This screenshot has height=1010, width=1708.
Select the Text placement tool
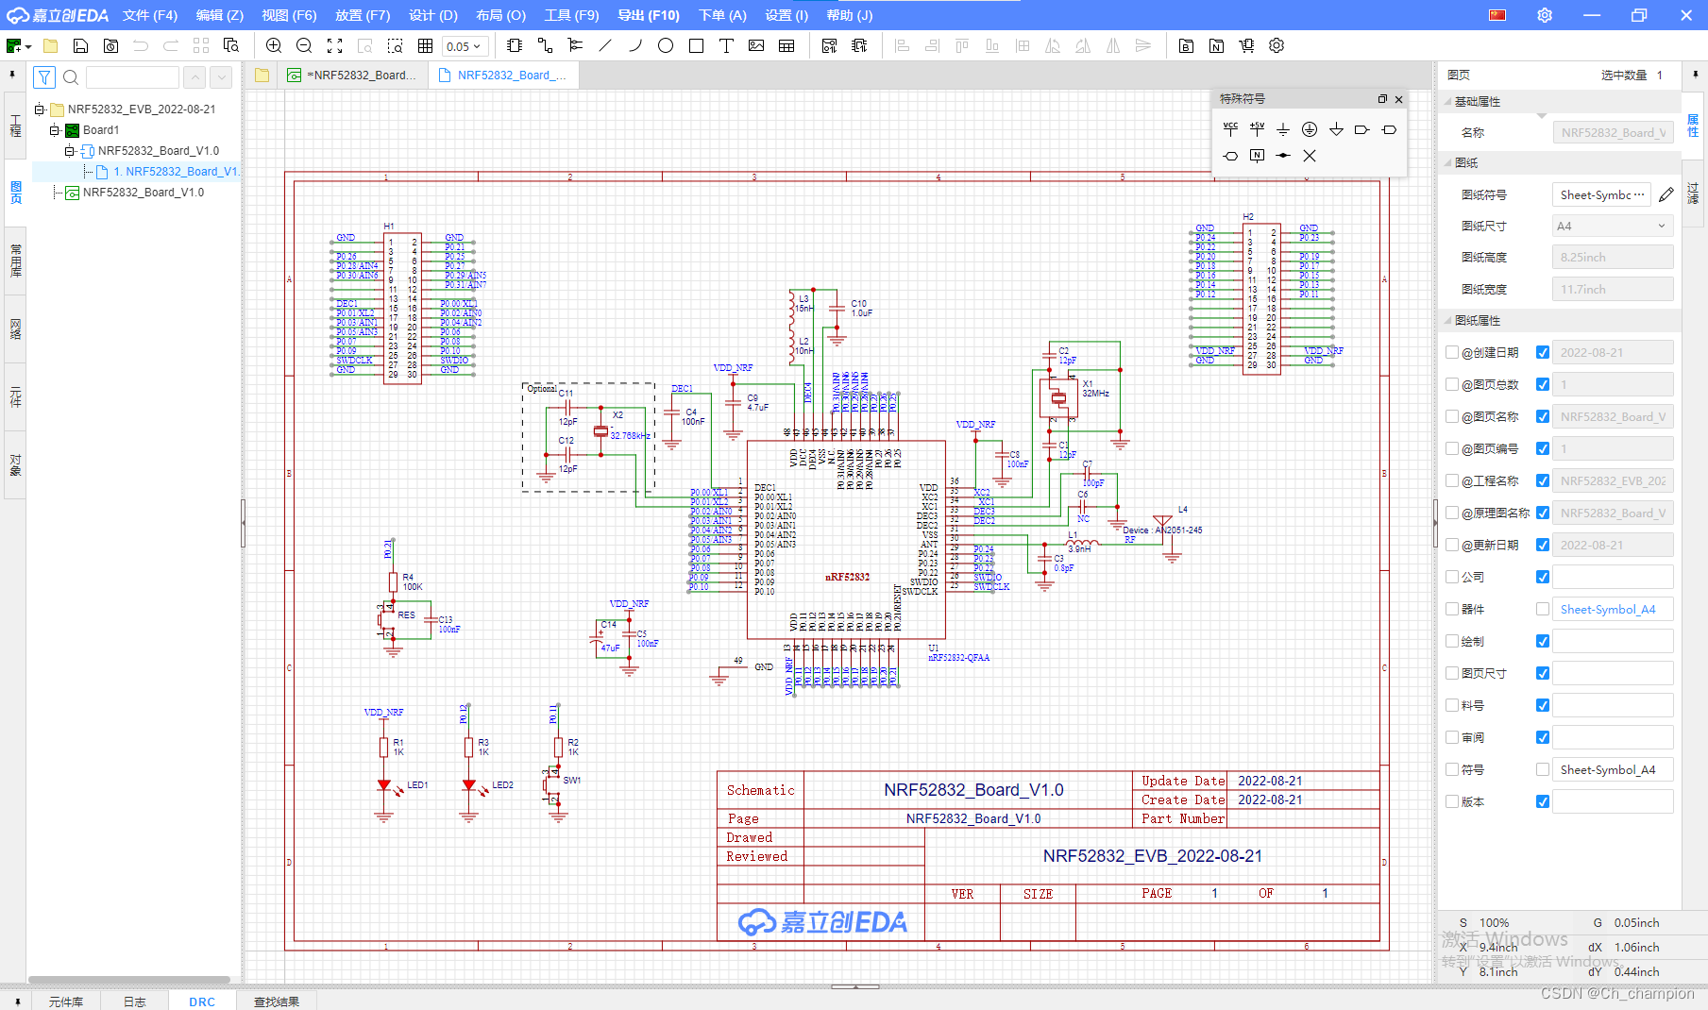(x=726, y=45)
